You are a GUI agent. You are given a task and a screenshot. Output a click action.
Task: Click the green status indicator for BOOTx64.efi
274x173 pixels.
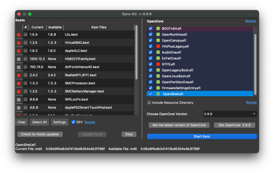(x=158, y=28)
